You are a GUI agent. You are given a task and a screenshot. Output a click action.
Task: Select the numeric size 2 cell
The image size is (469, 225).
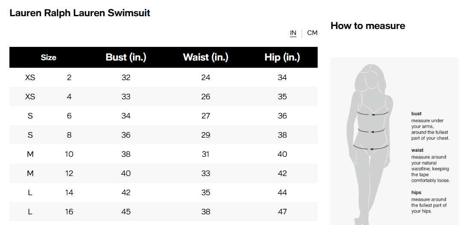pos(69,78)
